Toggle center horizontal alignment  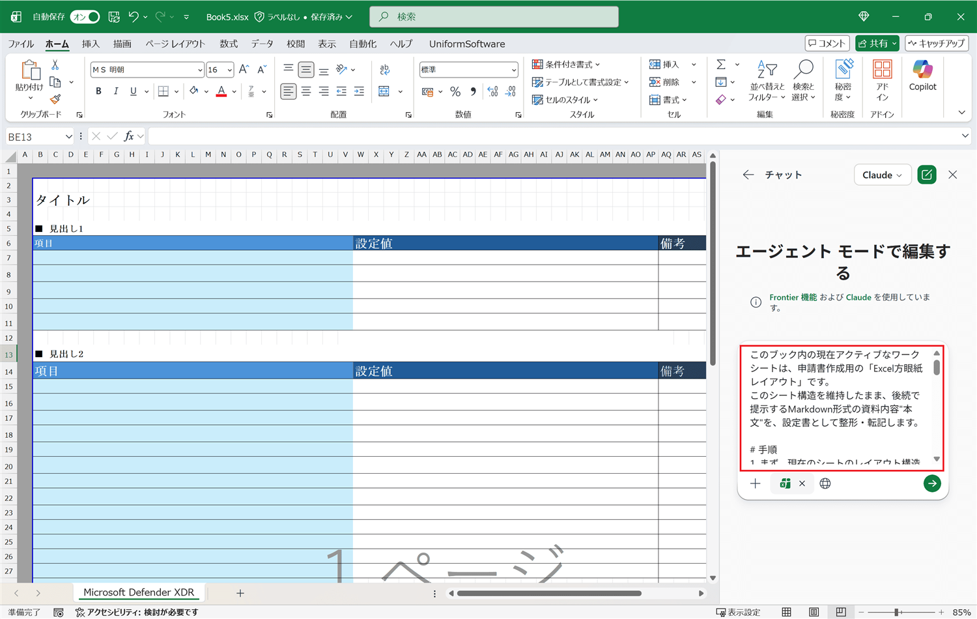tap(306, 91)
